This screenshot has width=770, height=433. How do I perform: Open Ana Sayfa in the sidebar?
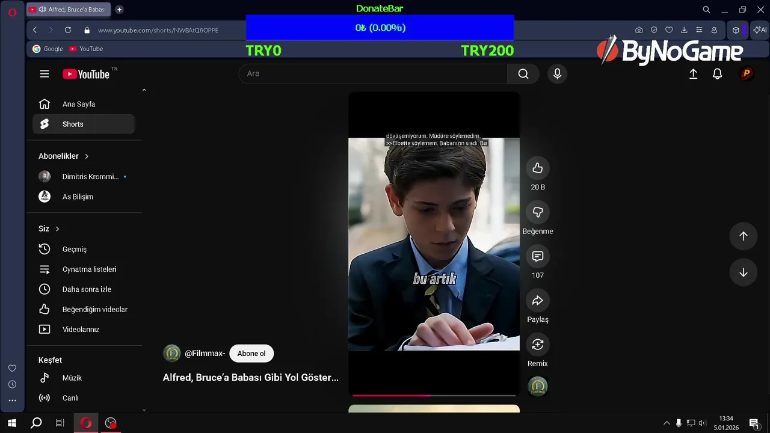84,104
